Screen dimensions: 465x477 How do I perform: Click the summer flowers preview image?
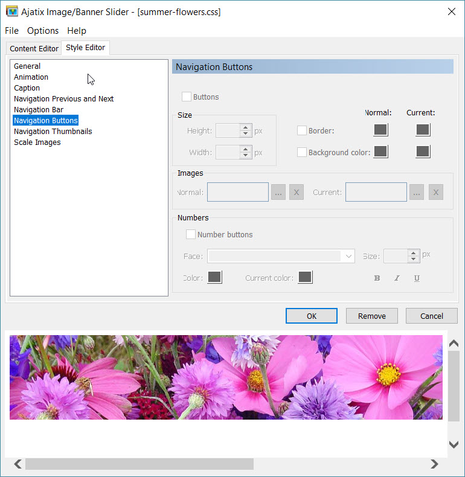226,377
